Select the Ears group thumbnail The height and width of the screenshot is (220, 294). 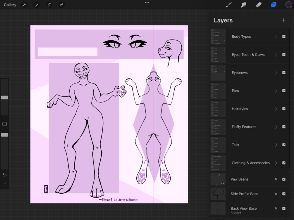pos(218,91)
